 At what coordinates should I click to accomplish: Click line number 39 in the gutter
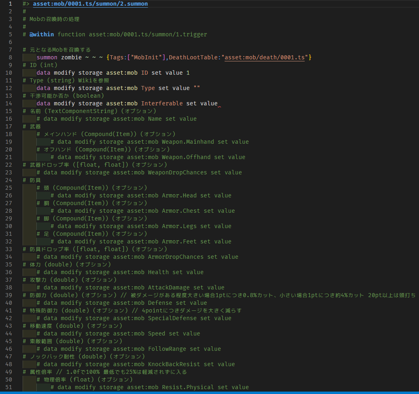[x=9, y=295]
